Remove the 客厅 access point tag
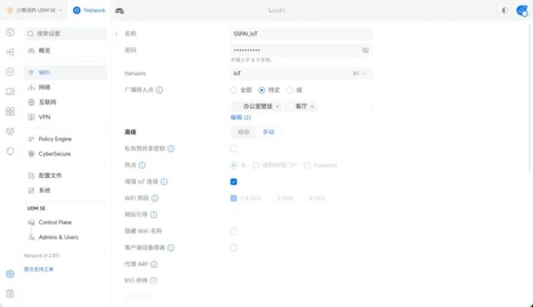This screenshot has height=307, width=533. click(312, 106)
